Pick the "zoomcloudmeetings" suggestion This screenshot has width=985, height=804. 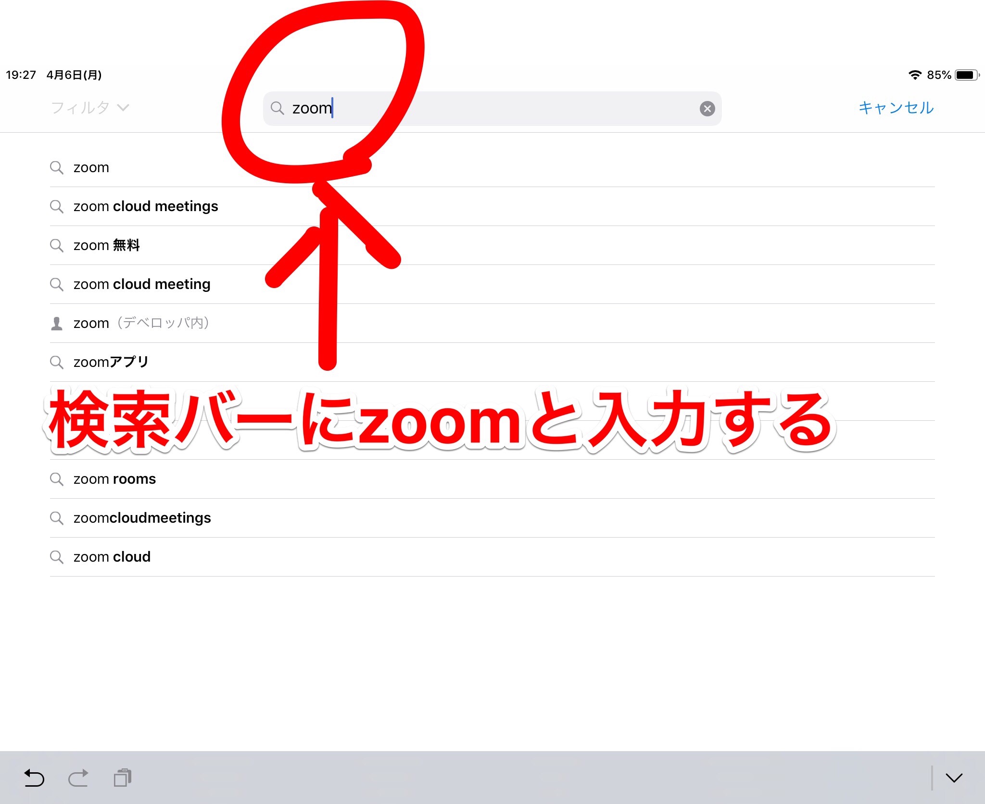point(492,518)
